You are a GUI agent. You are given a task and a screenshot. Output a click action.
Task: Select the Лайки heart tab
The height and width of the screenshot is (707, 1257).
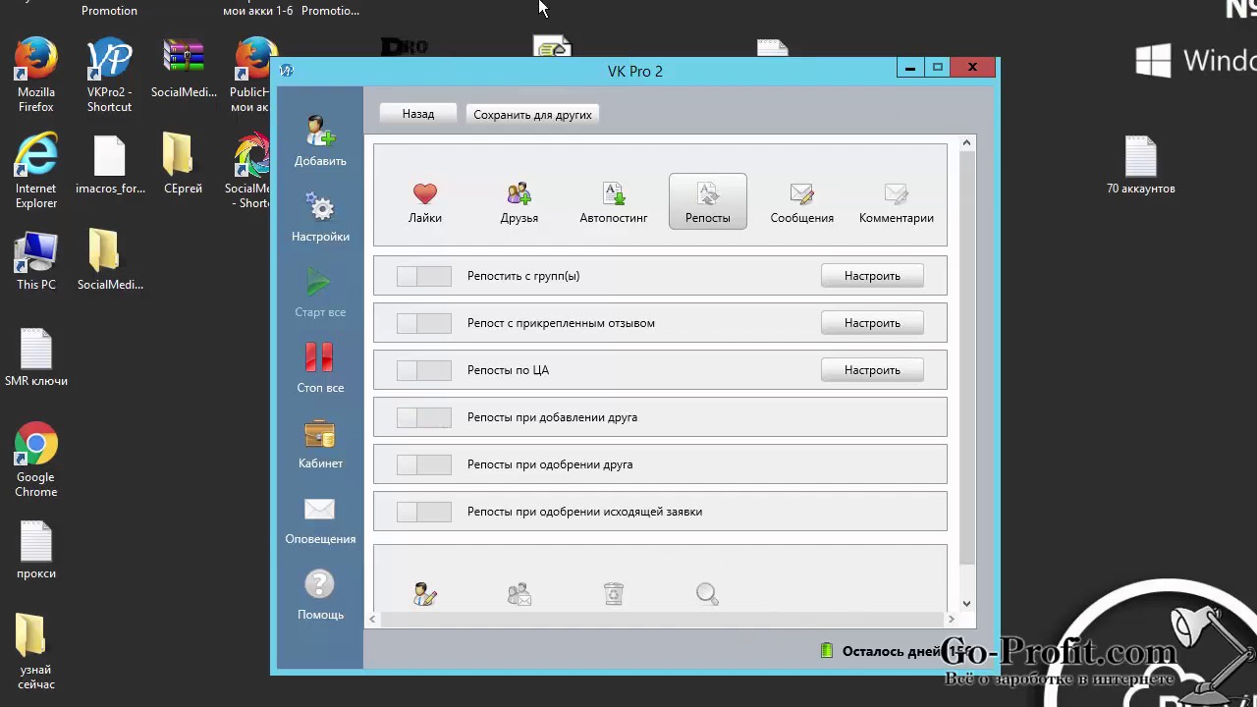click(425, 202)
